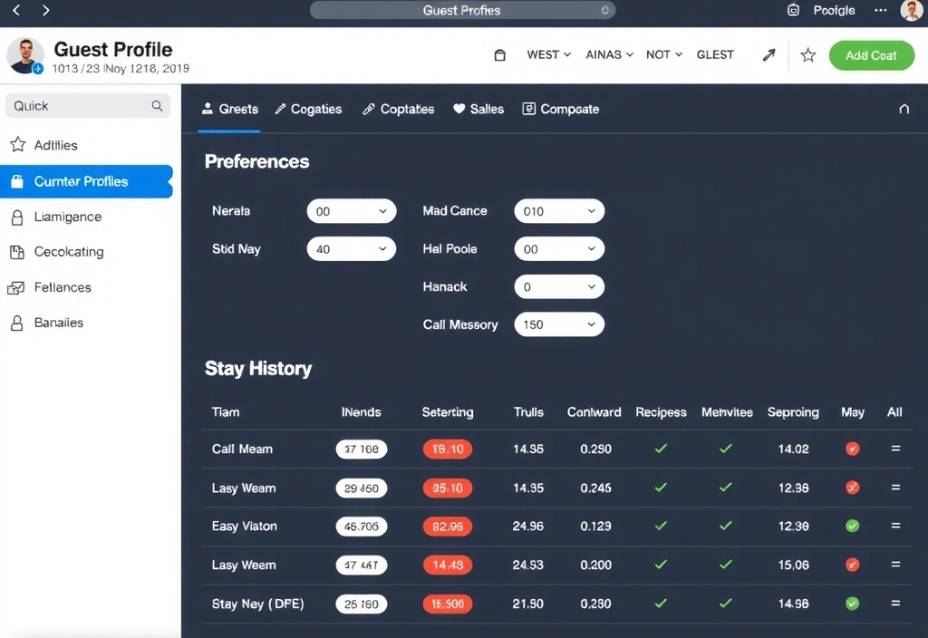Click the Recipess checkmark for Call Meam
This screenshot has height=638, width=928.
[x=661, y=449]
